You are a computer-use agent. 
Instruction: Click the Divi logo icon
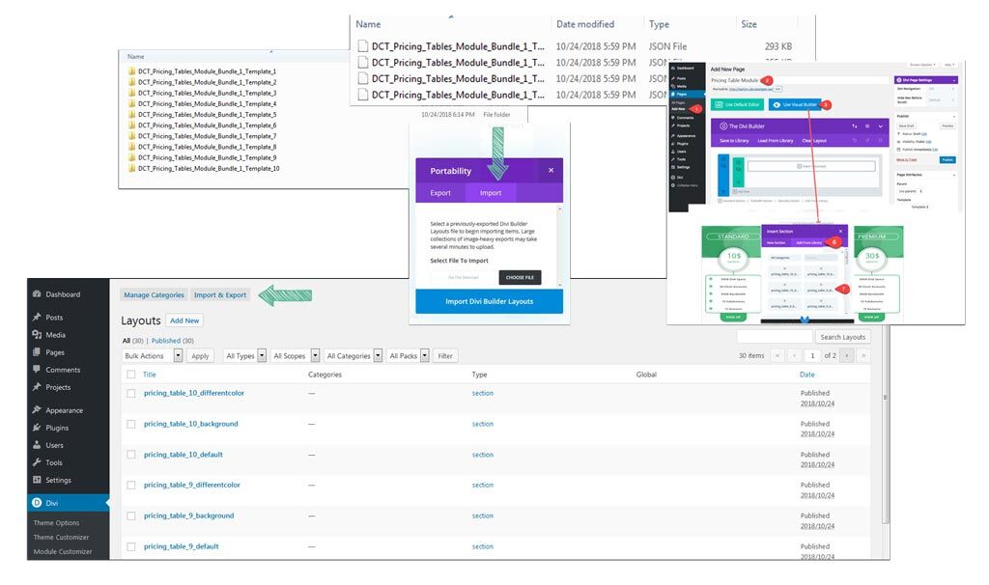(x=36, y=503)
